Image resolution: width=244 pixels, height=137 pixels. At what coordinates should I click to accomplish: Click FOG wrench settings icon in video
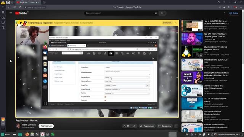150,53
